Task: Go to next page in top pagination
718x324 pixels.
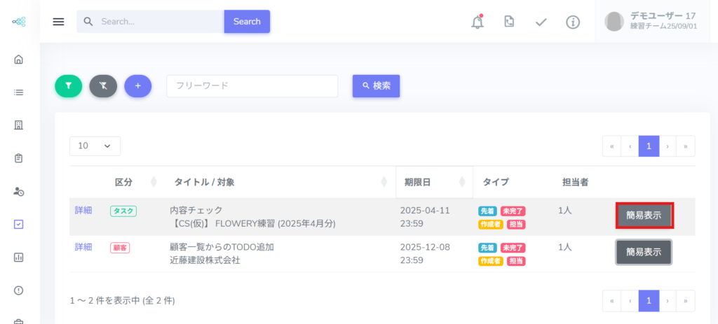Action: pos(668,146)
